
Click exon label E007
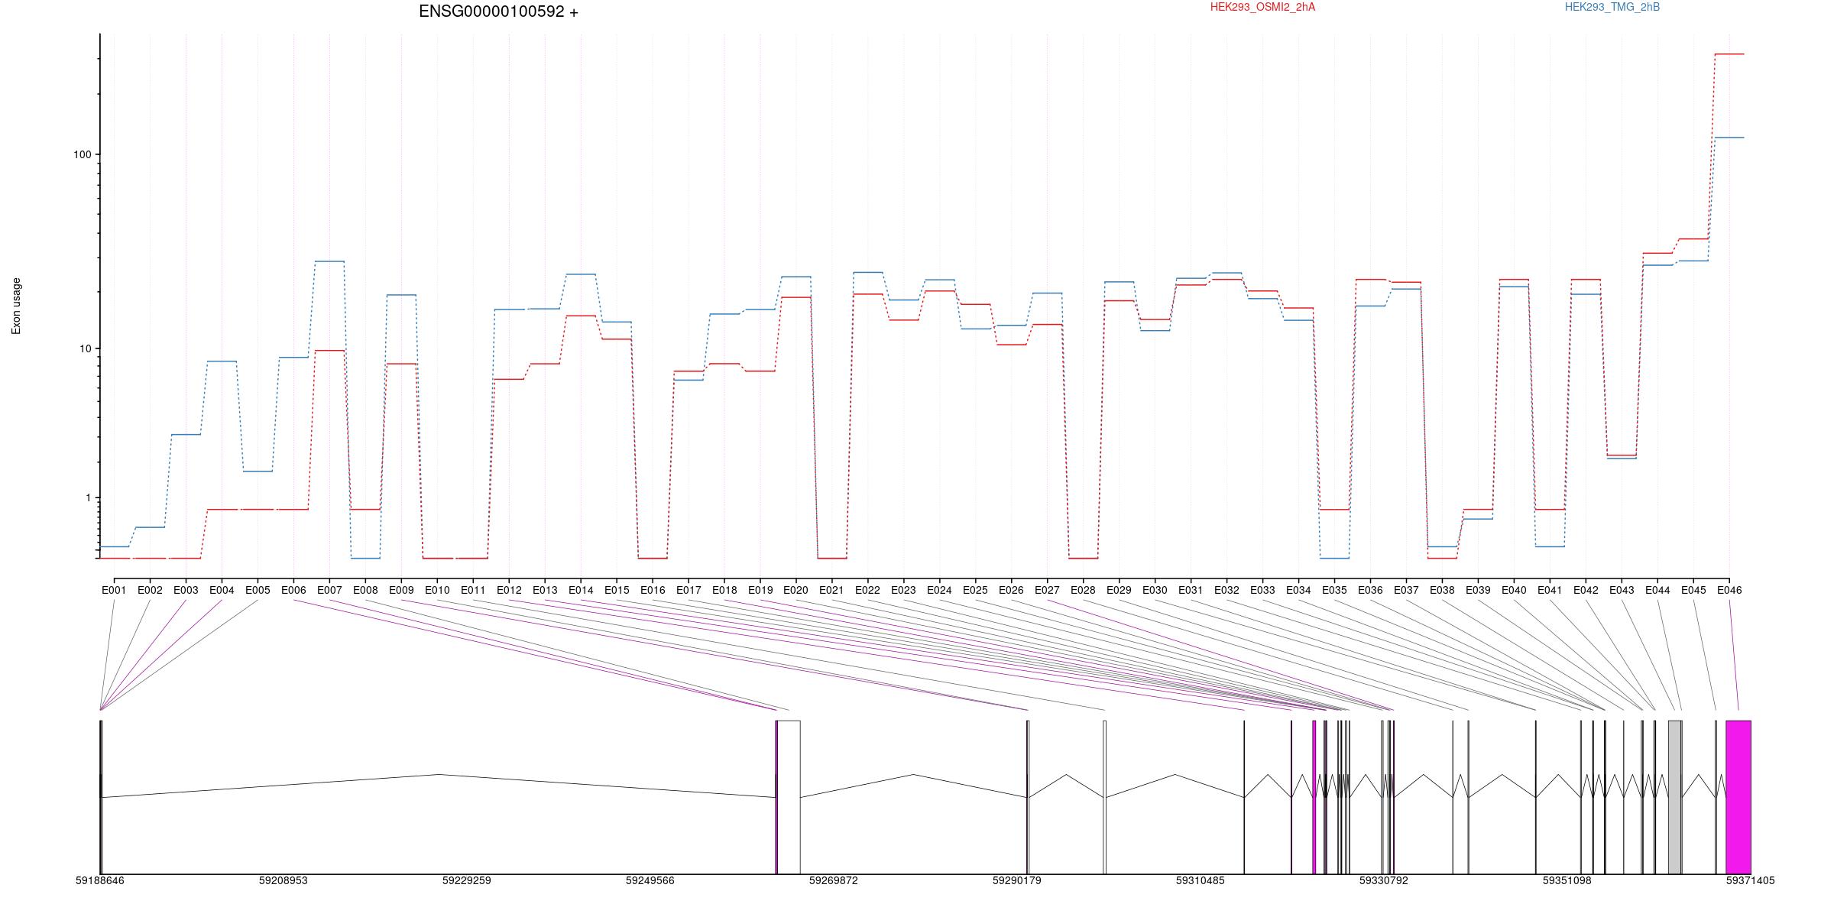pos(329,590)
